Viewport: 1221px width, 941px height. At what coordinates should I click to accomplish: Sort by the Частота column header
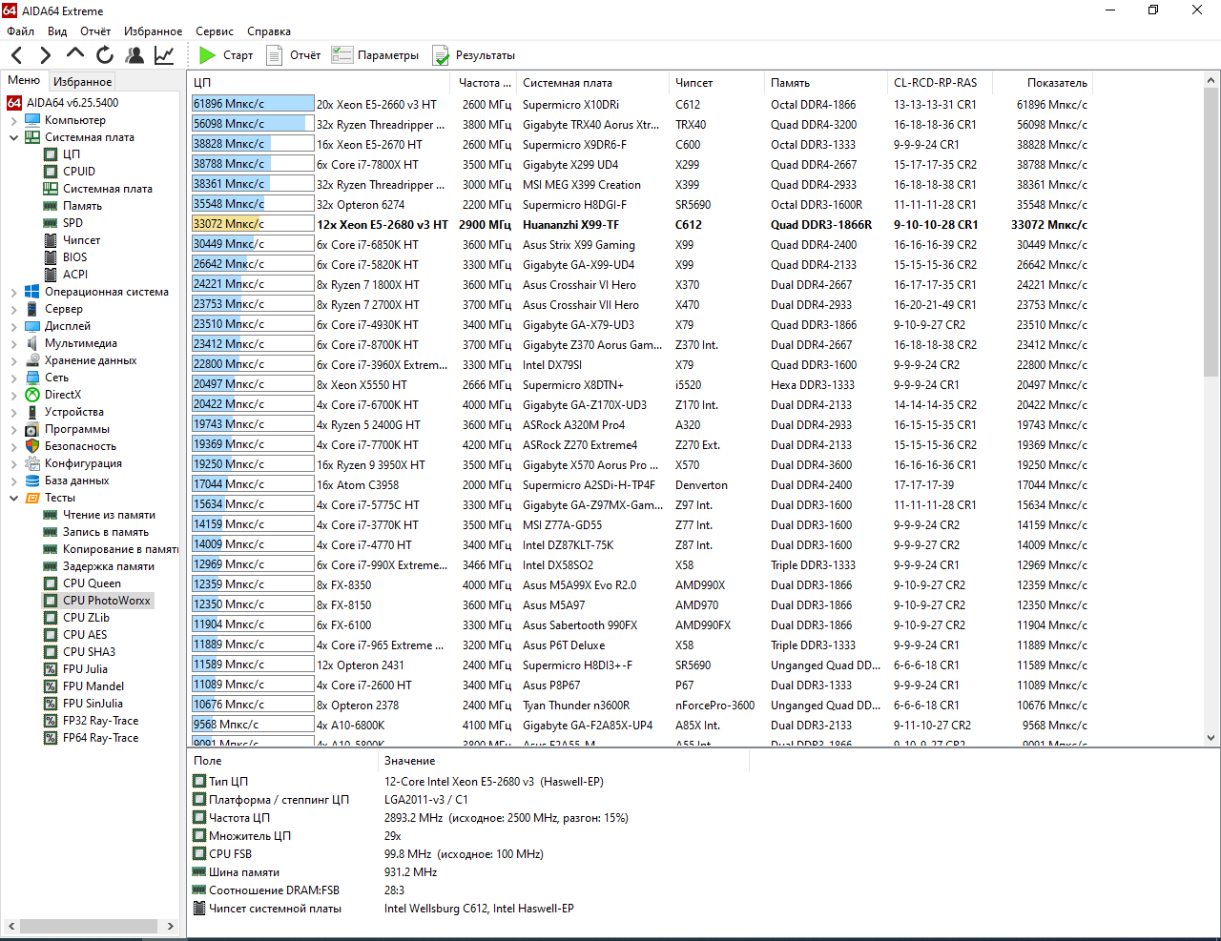tap(483, 83)
